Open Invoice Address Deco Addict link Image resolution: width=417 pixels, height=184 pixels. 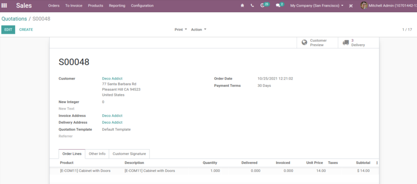coord(112,116)
